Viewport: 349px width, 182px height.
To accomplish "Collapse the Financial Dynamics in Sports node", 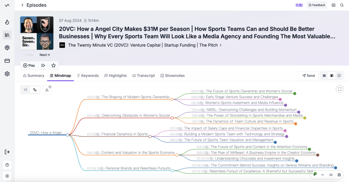I will pos(150,136).
